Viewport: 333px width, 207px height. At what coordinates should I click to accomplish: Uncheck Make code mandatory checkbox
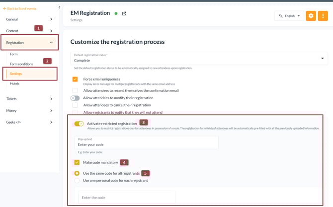click(77, 162)
